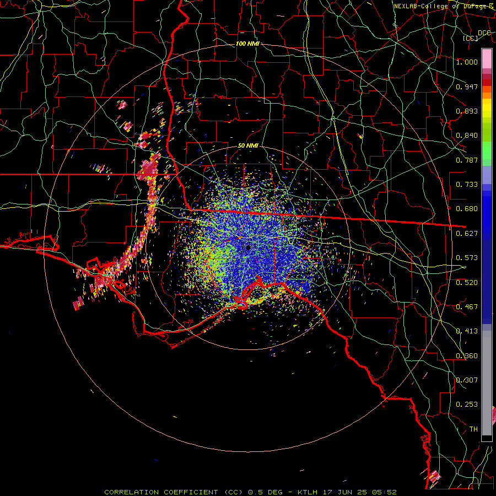Select the 0.467 scale value
The height and width of the screenshot is (496, 496).
point(467,307)
